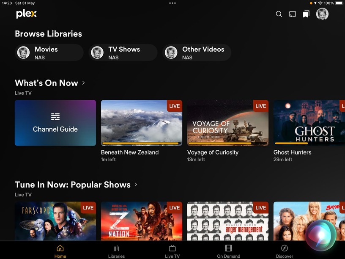Image resolution: width=345 pixels, height=259 pixels.
Task: Switch to the Home tab label
Action: pos(60,256)
